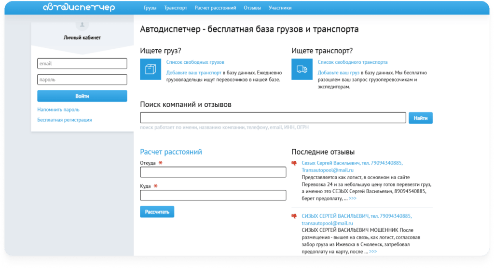The height and width of the screenshot is (268, 494).
Task: Click the truck transport icon
Action: coord(302,69)
